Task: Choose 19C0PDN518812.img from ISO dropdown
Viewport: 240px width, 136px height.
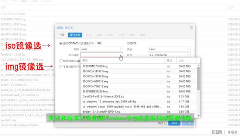Action: click(x=139, y=82)
